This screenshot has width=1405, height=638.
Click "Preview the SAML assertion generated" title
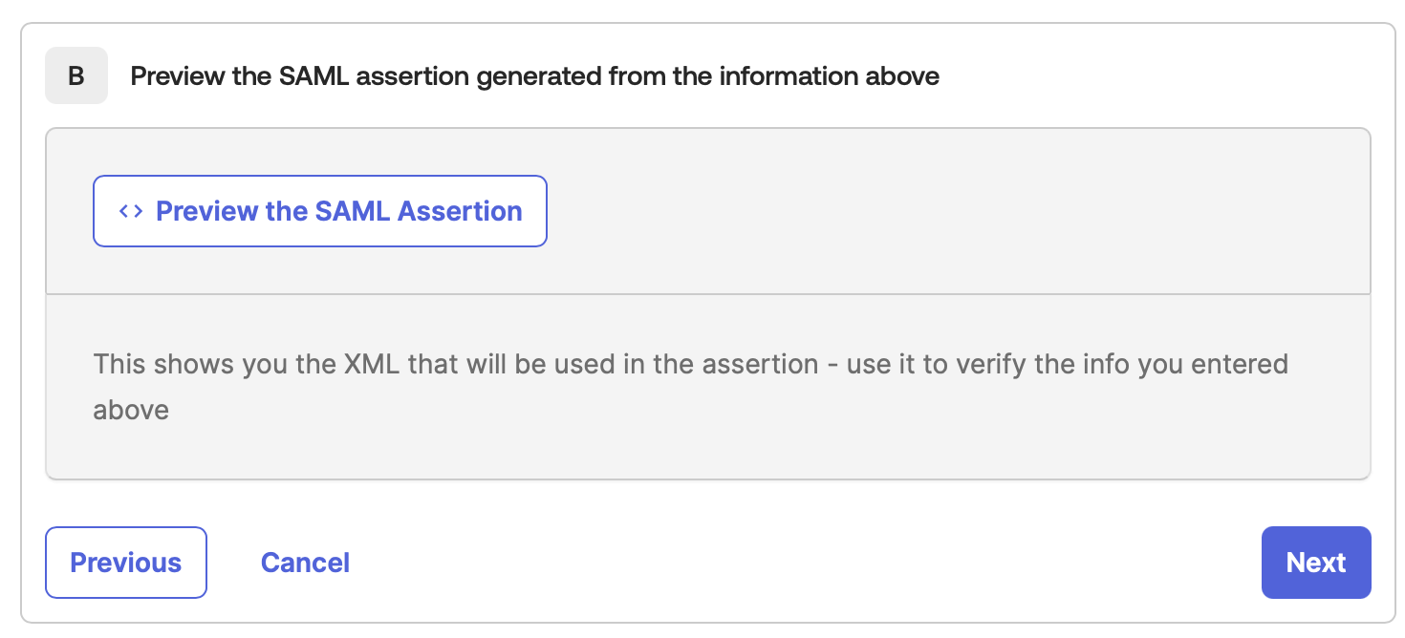point(534,75)
